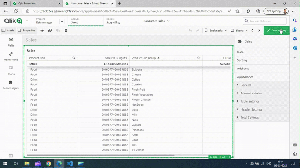
Task: Click the delete trash icon
Action: pos(66,31)
